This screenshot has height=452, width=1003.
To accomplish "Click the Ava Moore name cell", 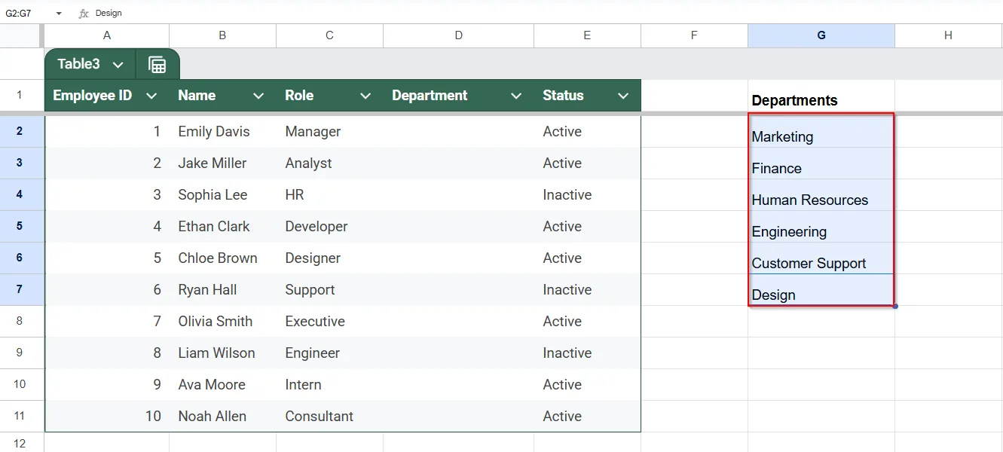I will coord(222,384).
